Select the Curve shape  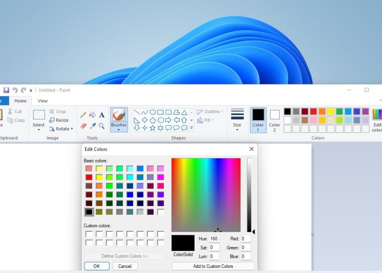pyautogui.click(x=145, y=112)
